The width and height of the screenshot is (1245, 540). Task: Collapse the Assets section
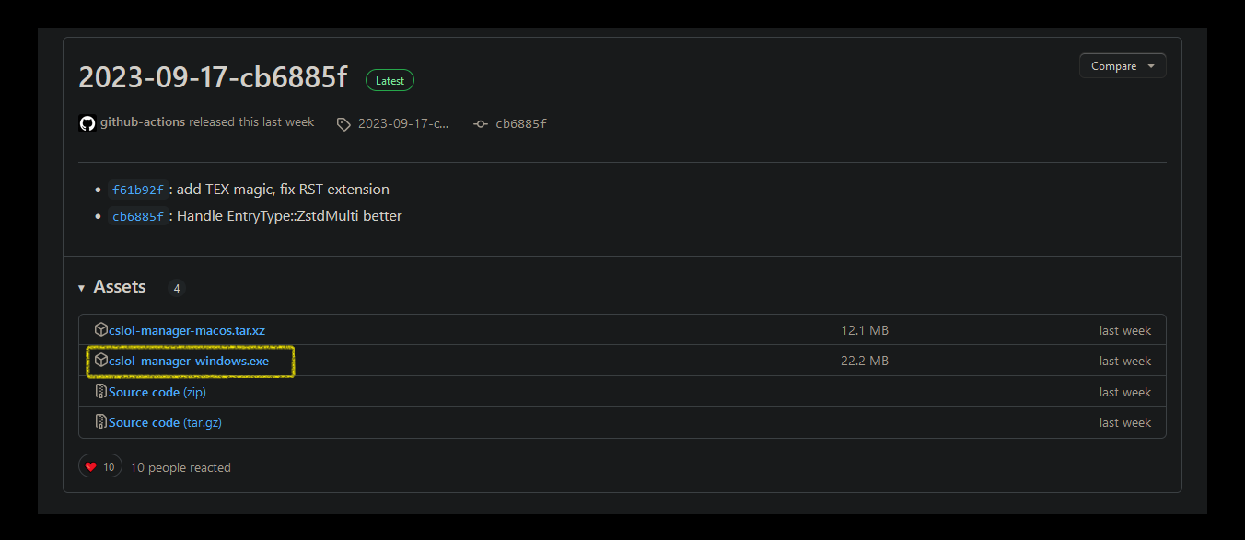(81, 287)
